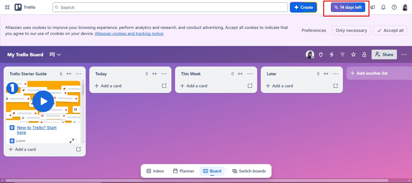Open the automation lightning bolt icon
The width and height of the screenshot is (412, 183).
point(332,54)
